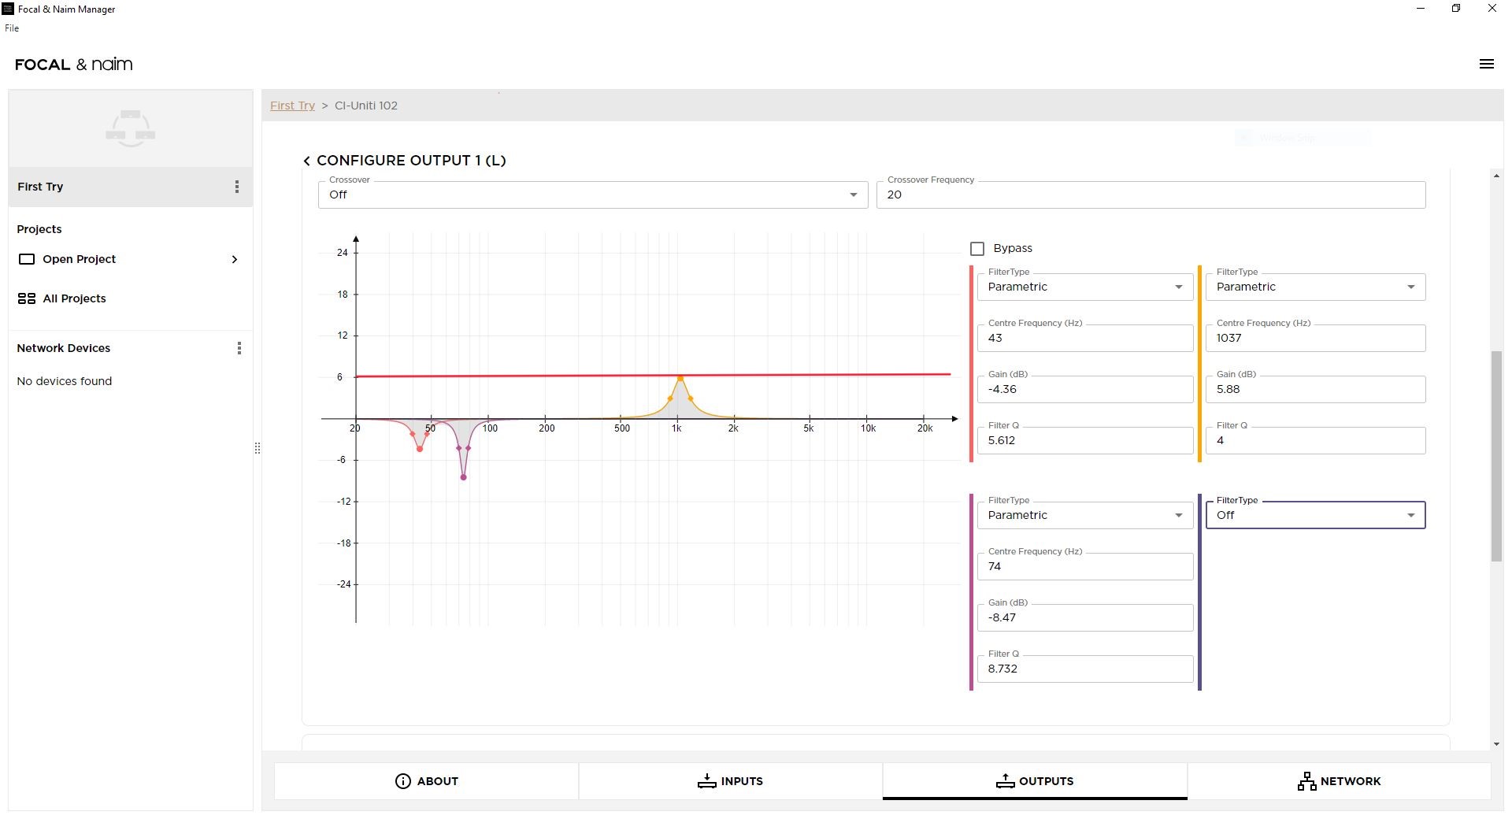The image size is (1512, 819).
Task: Select the orange 1k peak handle
Action: [x=680, y=379]
